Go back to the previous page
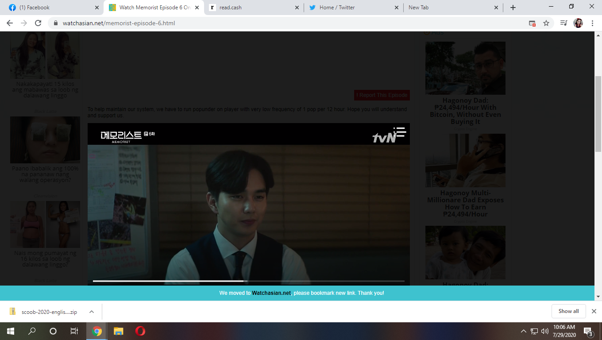The width and height of the screenshot is (602, 340). [x=10, y=23]
